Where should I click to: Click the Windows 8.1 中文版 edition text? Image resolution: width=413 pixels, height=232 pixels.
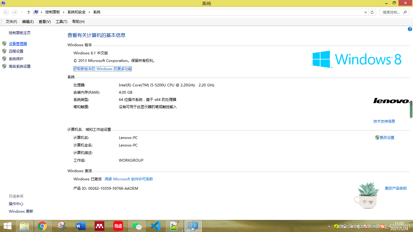[91, 53]
